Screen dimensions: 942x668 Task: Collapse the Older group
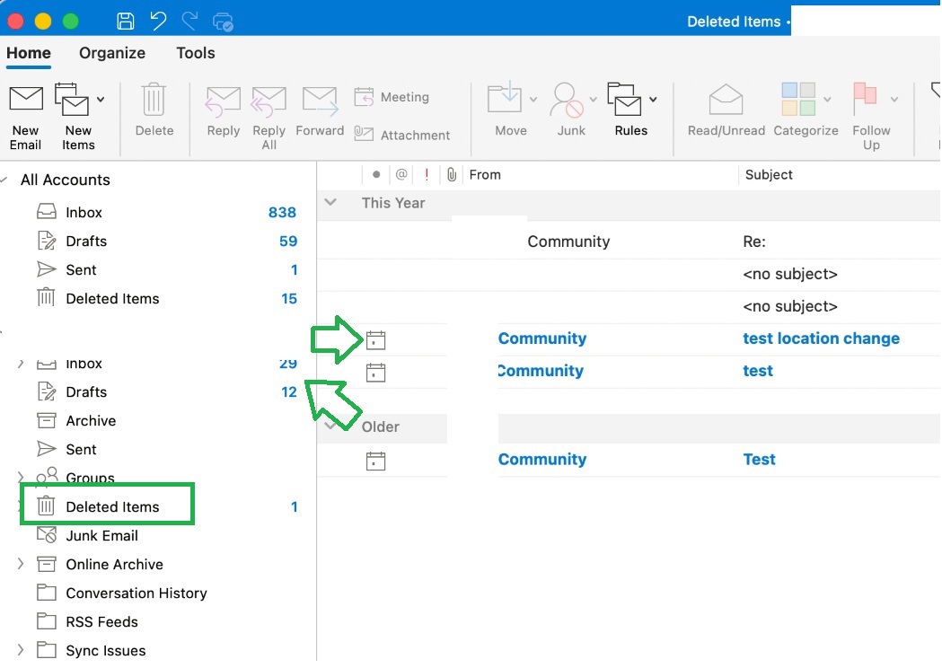coord(330,426)
